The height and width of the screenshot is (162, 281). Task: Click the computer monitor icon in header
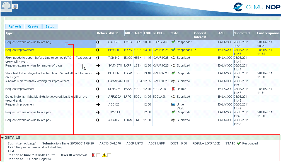click(15, 6)
